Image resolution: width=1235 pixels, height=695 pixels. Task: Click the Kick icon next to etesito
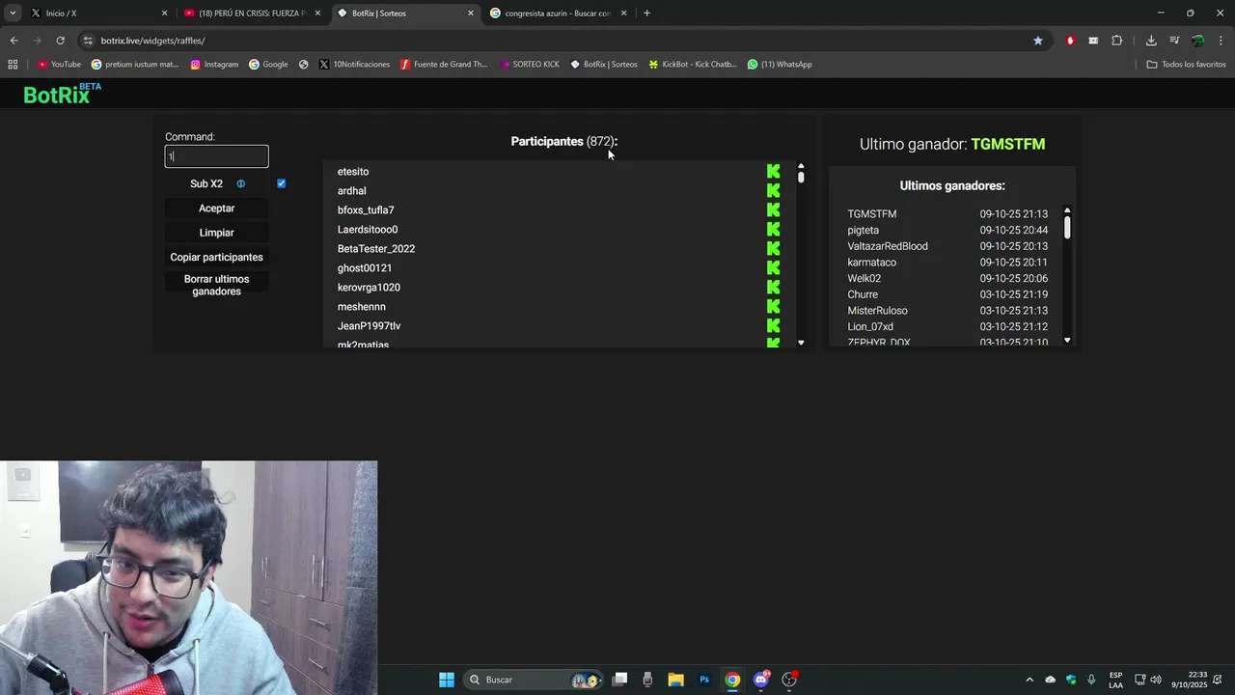coord(773,171)
